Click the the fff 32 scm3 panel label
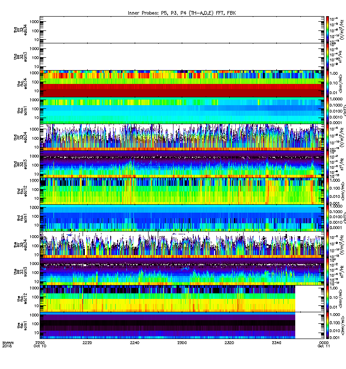 point(20,272)
